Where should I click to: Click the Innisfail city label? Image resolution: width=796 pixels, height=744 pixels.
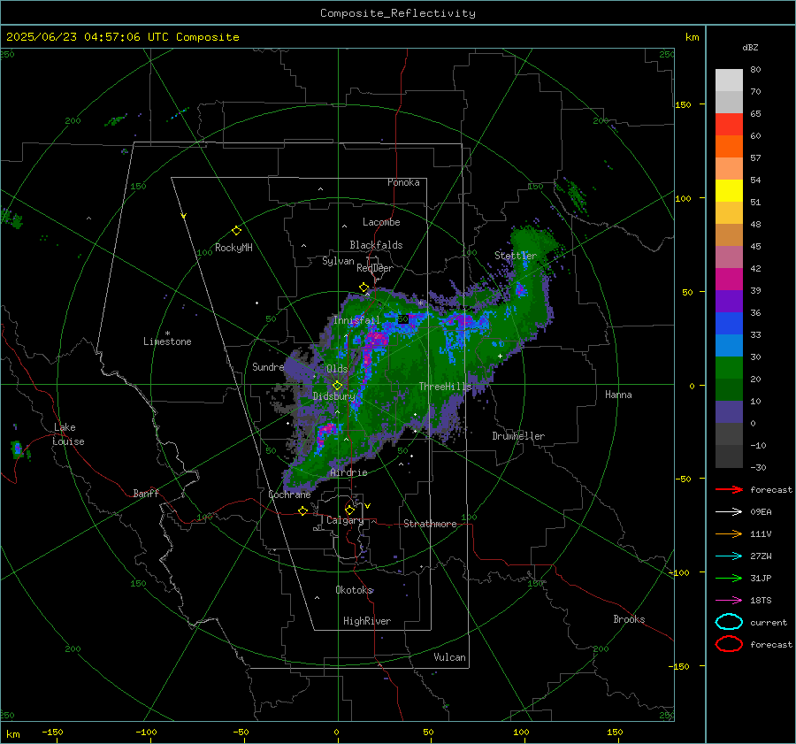click(356, 320)
